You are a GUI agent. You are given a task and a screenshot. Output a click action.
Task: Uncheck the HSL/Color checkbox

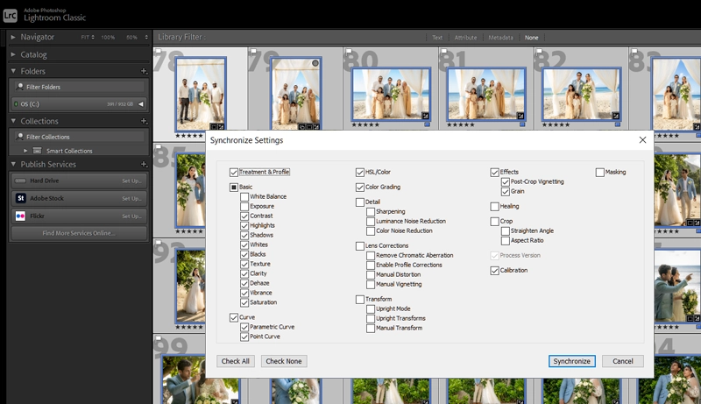360,172
